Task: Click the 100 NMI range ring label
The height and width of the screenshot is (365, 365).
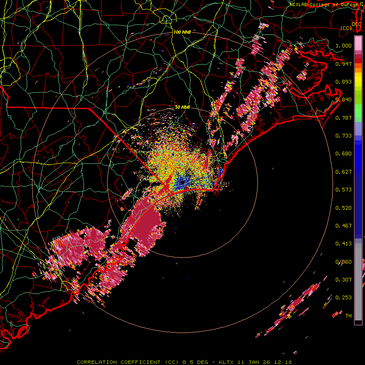Action: point(182,32)
